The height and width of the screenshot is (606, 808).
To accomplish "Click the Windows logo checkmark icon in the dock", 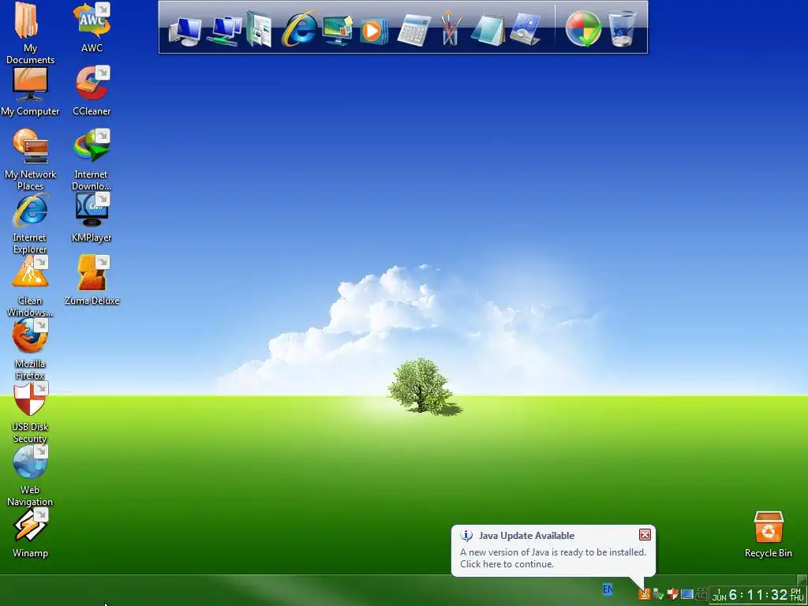I will click(x=583, y=29).
